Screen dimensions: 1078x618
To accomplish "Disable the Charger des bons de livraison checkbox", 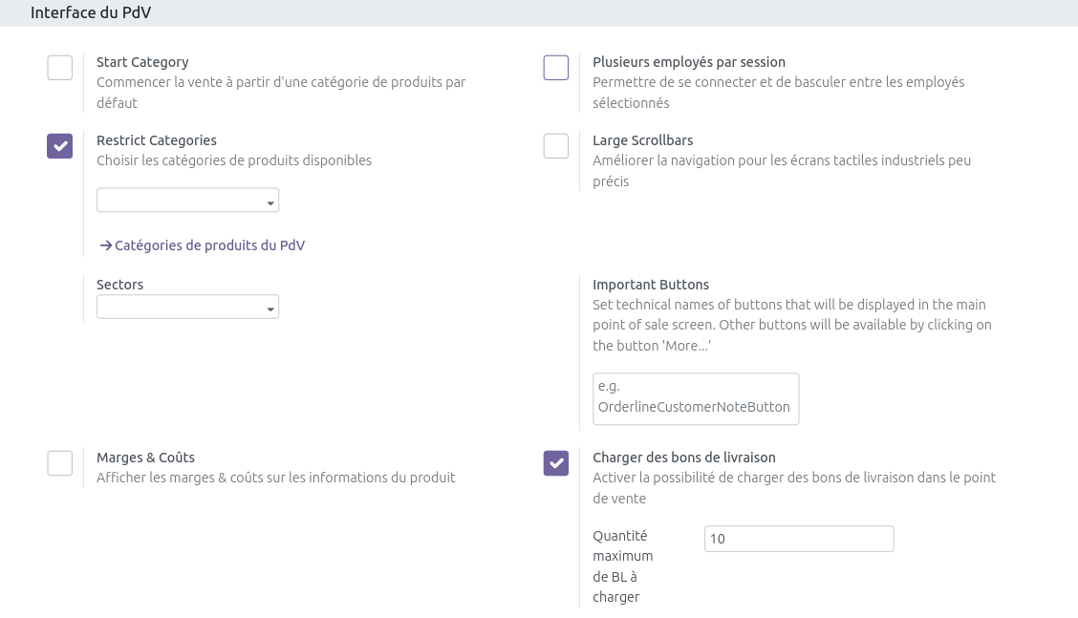I will click(556, 463).
